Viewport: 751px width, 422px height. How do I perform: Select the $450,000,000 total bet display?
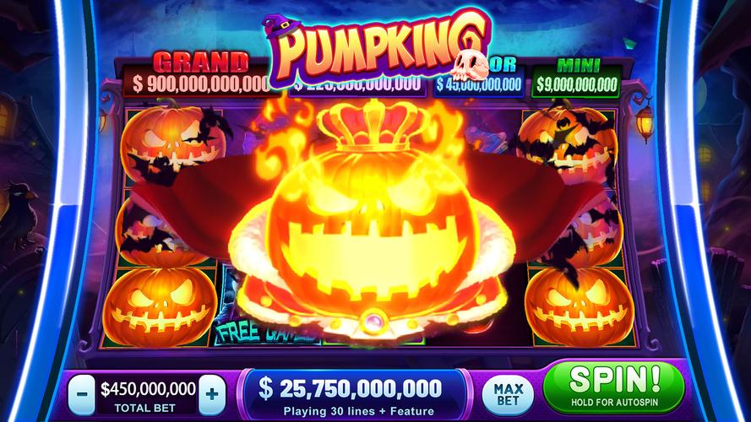click(x=147, y=396)
